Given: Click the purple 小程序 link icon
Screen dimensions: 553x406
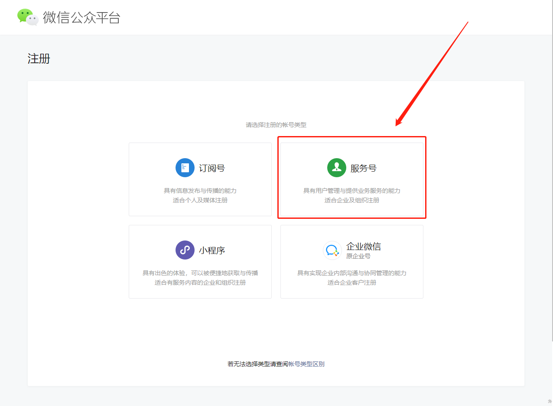Looking at the screenshot, I should click(185, 250).
